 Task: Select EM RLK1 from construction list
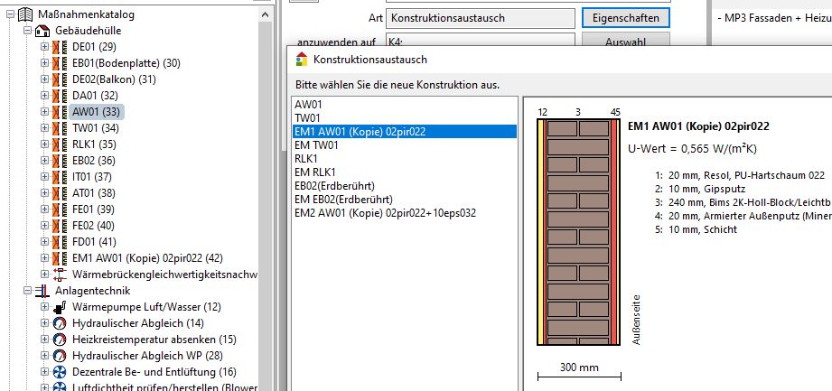[315, 172]
